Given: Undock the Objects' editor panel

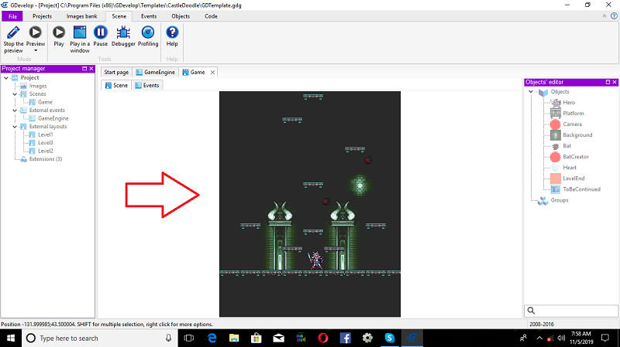Looking at the screenshot, I should tap(608, 82).
